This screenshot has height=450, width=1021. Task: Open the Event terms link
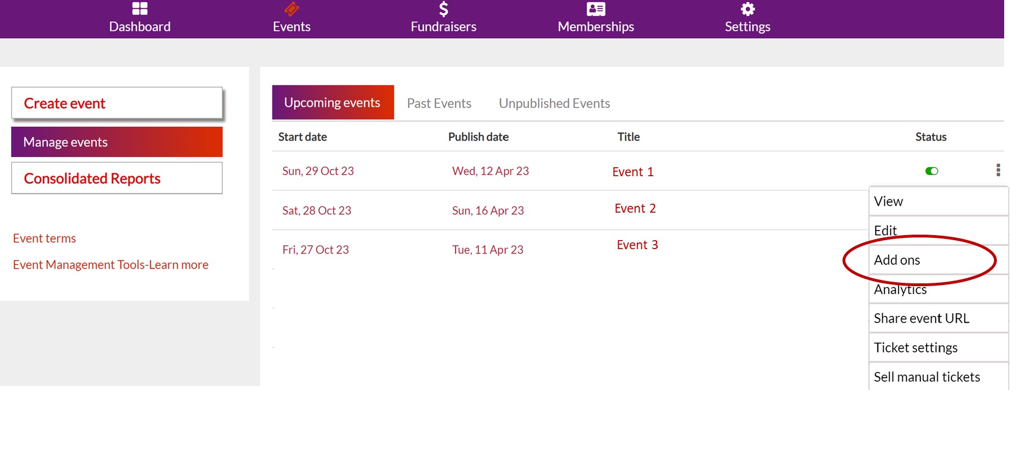[x=44, y=238]
